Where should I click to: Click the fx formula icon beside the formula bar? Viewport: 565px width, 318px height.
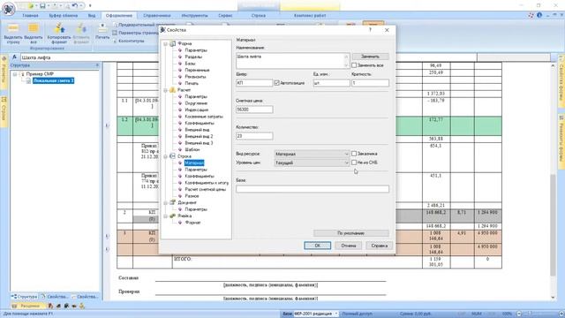[14, 57]
